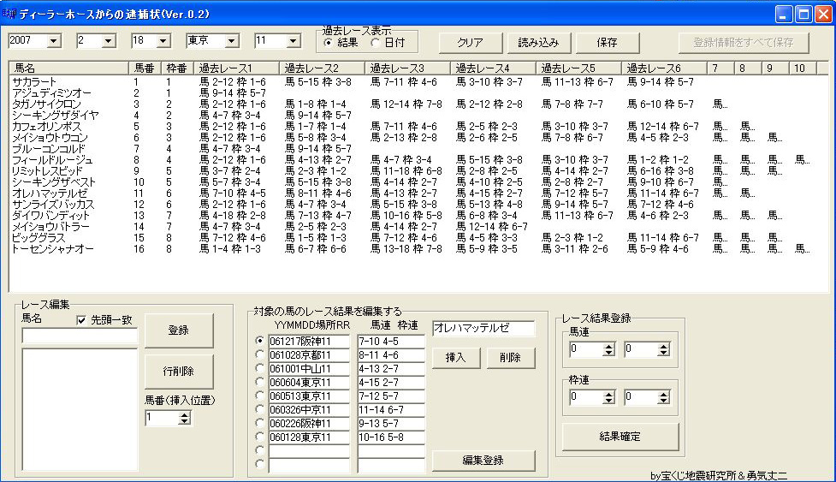Viewport: 836px width, 482px height.
Task: Increment the first 馬連 spinner value
Action: [x=609, y=345]
